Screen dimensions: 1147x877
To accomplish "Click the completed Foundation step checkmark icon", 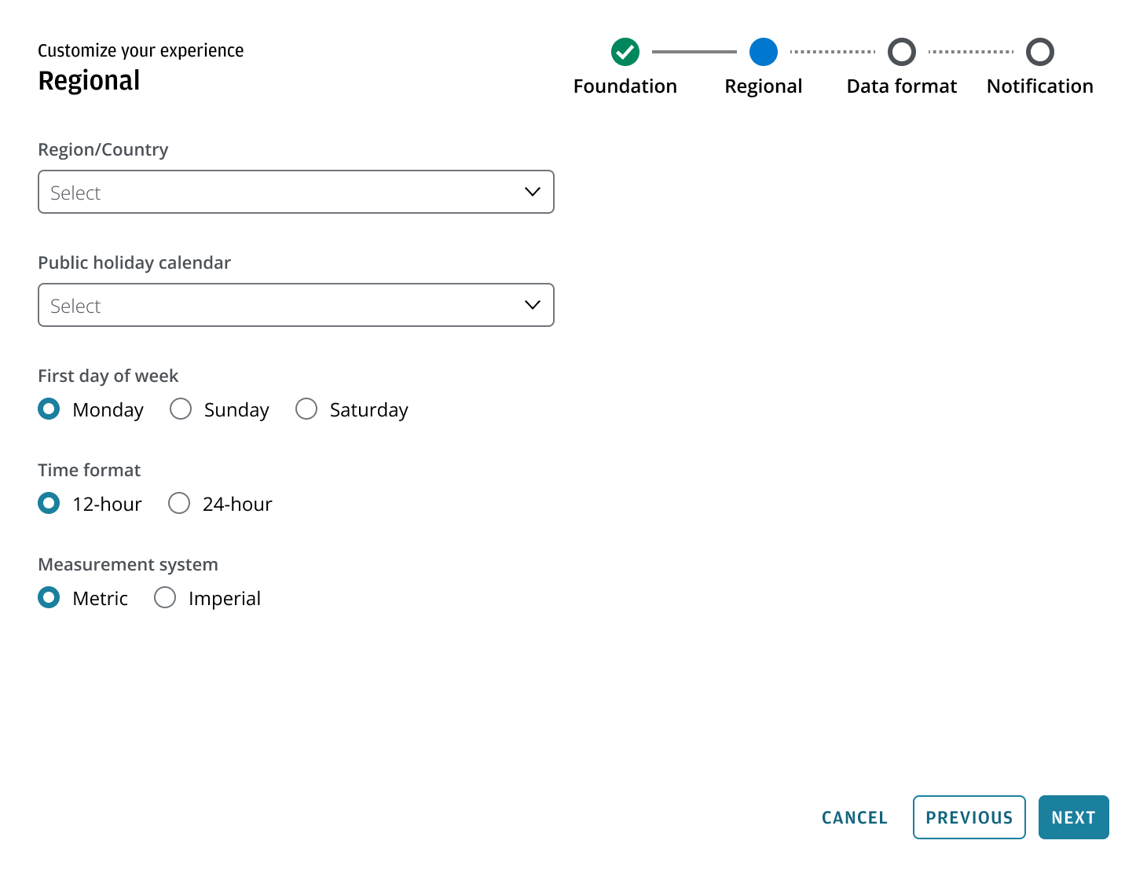I will point(625,52).
